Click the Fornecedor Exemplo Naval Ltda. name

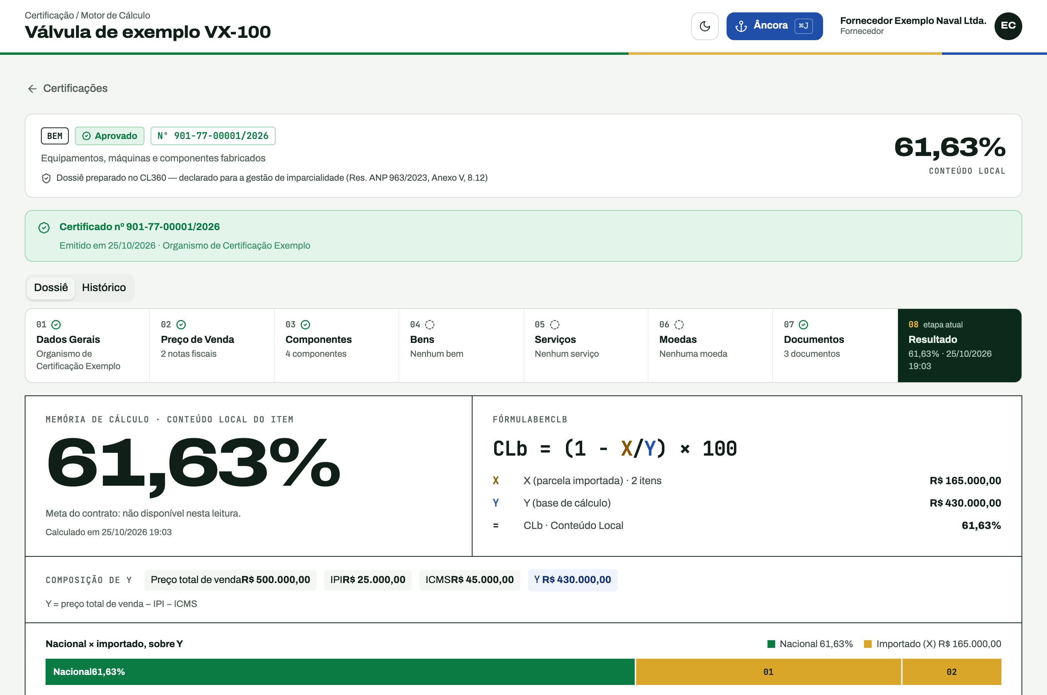[913, 21]
